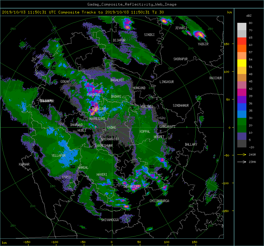This screenshot has width=264, height=246.
Task: Click the km unit label at top-right
Action: 229,12
